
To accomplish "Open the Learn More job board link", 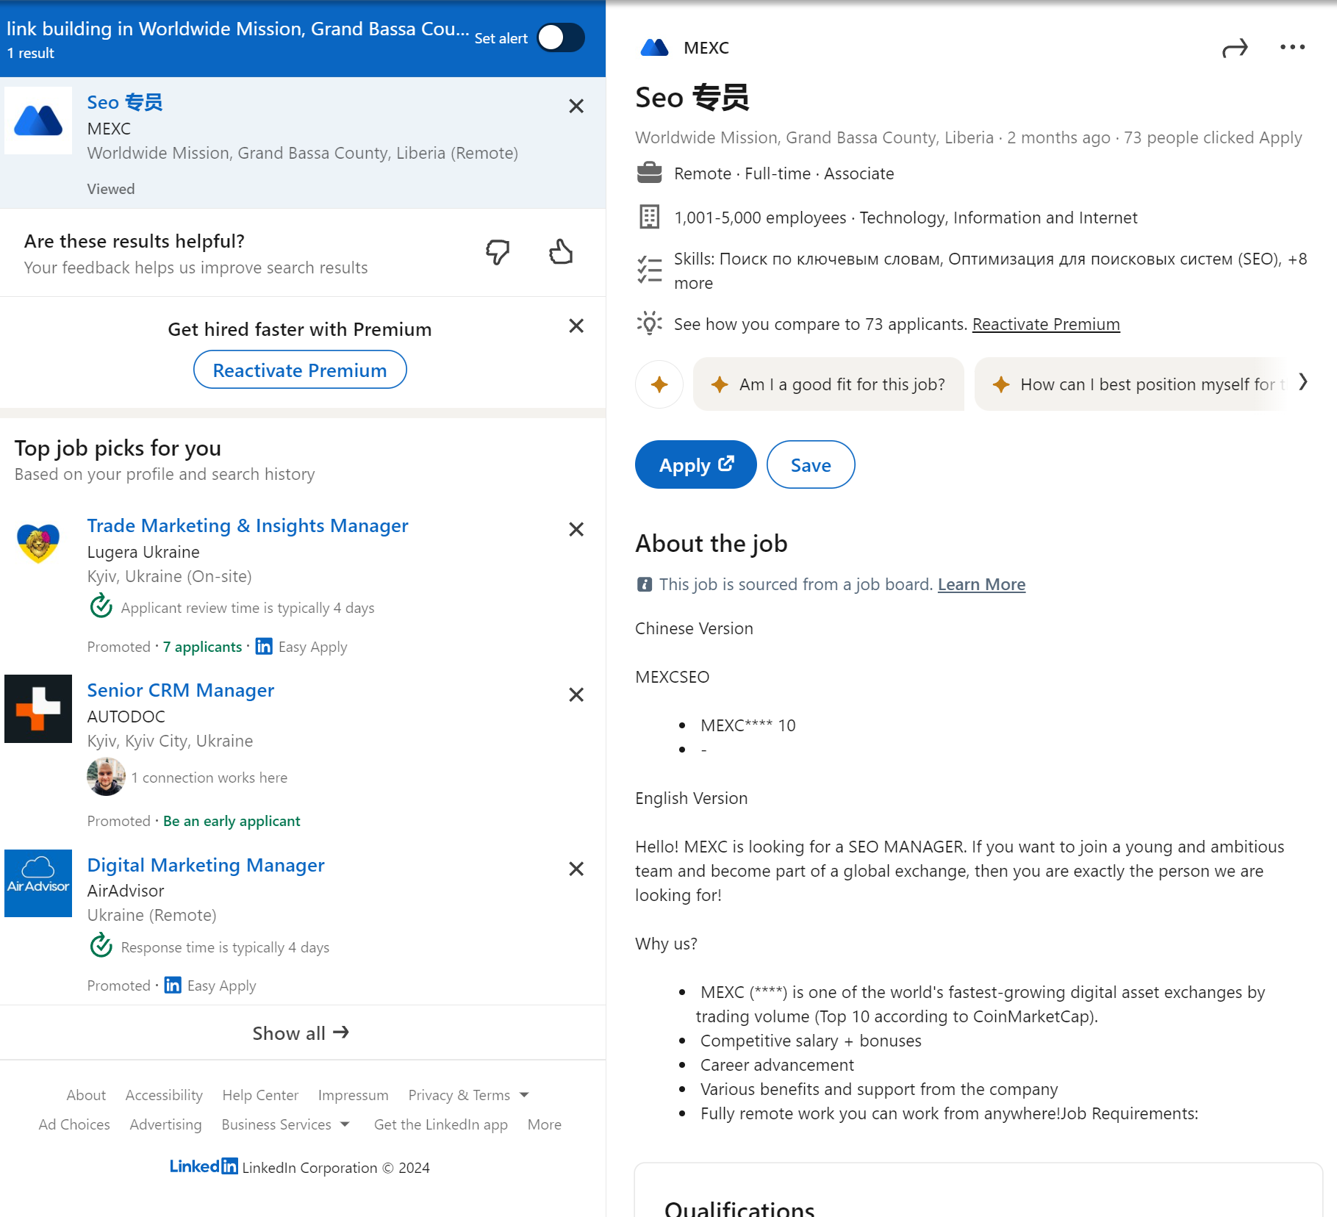I will 981,584.
